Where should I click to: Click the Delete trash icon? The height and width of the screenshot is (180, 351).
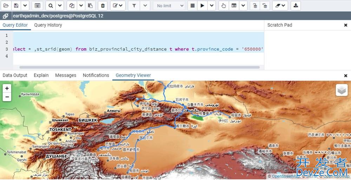(x=102, y=6)
